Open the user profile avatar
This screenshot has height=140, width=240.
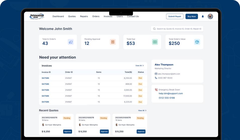(x=210, y=16)
